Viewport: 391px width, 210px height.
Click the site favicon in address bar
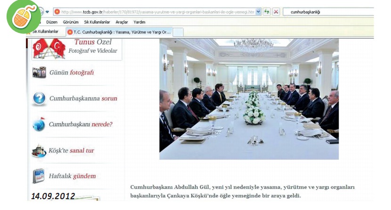tap(57, 12)
